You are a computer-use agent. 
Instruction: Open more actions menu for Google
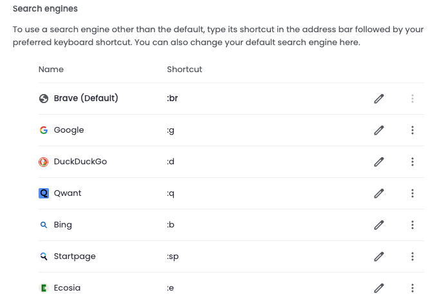(413, 130)
